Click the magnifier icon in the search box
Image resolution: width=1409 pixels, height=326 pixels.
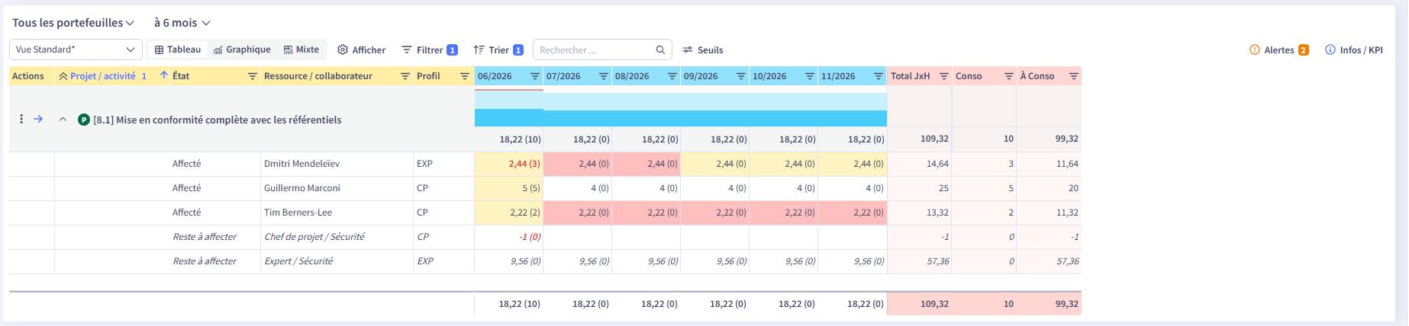tap(660, 50)
